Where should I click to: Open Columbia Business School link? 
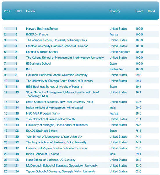point(57,75)
